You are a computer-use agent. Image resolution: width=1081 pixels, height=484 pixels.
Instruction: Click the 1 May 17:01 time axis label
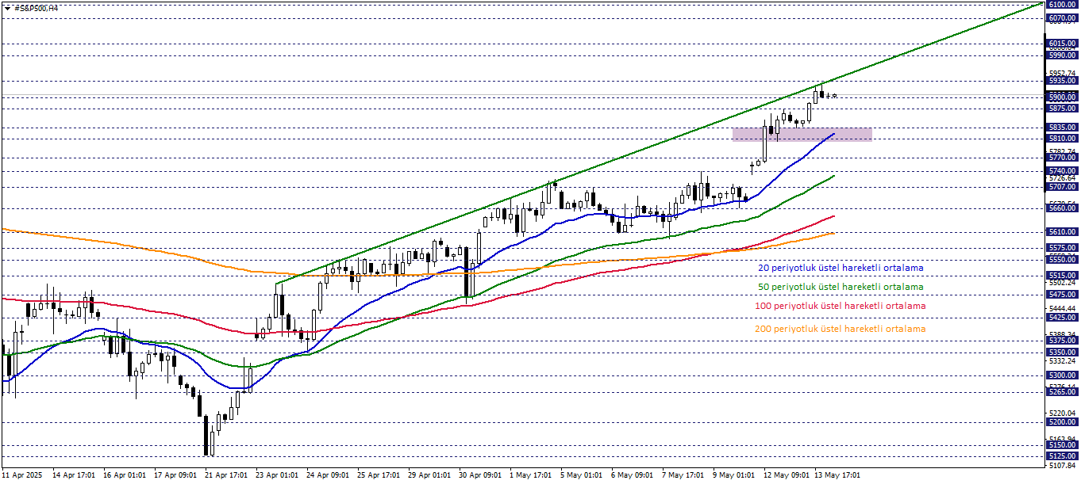532,475
